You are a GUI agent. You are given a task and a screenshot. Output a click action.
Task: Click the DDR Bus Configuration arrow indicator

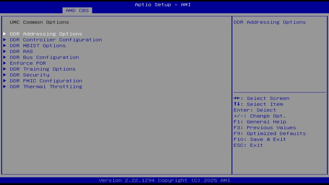(x=5, y=57)
